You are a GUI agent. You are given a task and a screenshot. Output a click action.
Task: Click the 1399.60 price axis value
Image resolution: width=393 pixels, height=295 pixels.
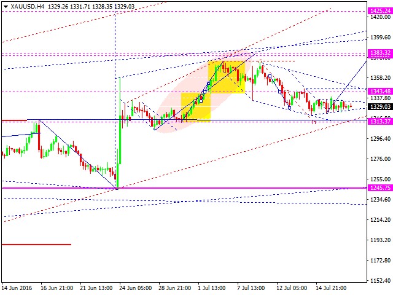tap(380, 37)
